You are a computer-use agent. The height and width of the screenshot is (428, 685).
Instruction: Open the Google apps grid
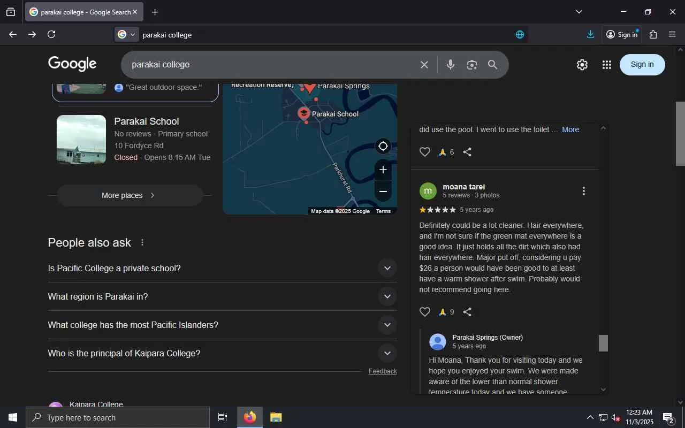606,65
